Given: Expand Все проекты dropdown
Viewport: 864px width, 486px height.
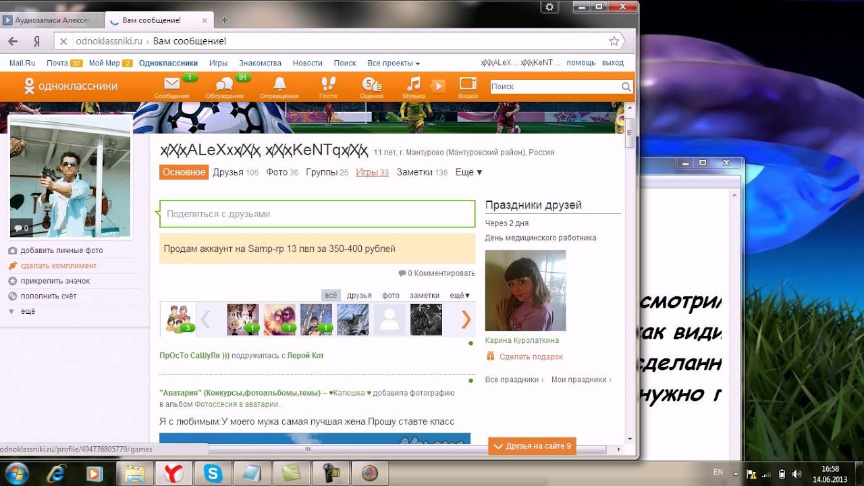Looking at the screenshot, I should click(394, 63).
